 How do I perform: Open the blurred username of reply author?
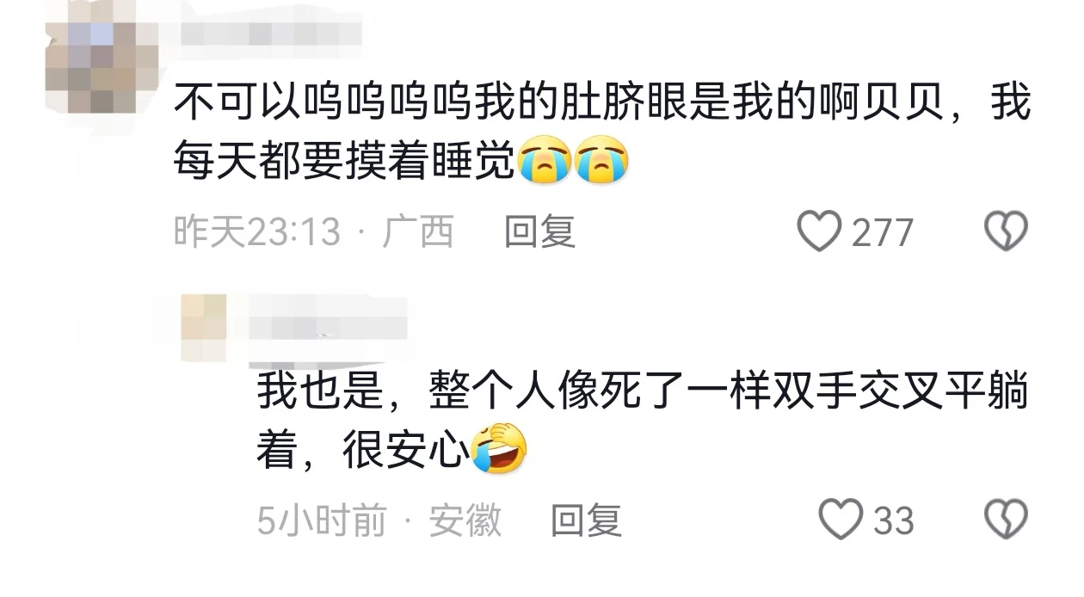pyautogui.click(x=327, y=325)
